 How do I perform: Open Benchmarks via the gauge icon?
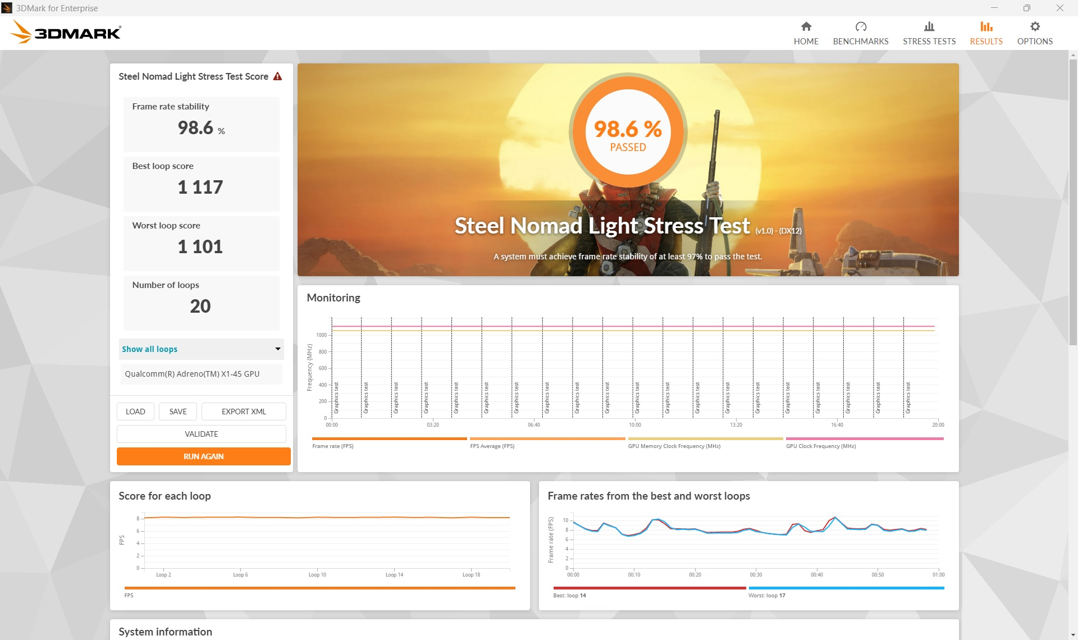861,26
